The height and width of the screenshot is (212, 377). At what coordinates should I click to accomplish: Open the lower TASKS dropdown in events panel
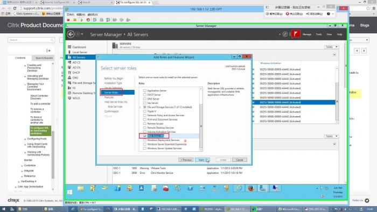click(x=332, y=136)
